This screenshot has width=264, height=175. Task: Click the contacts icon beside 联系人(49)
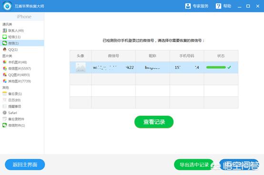pyautogui.click(x=5, y=30)
